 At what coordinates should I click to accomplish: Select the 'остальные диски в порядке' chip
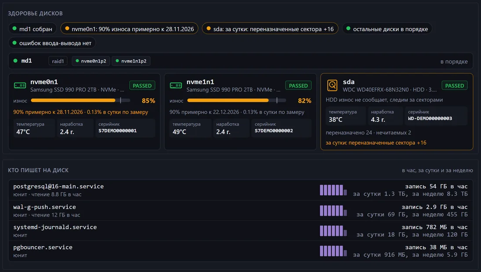(x=387, y=29)
